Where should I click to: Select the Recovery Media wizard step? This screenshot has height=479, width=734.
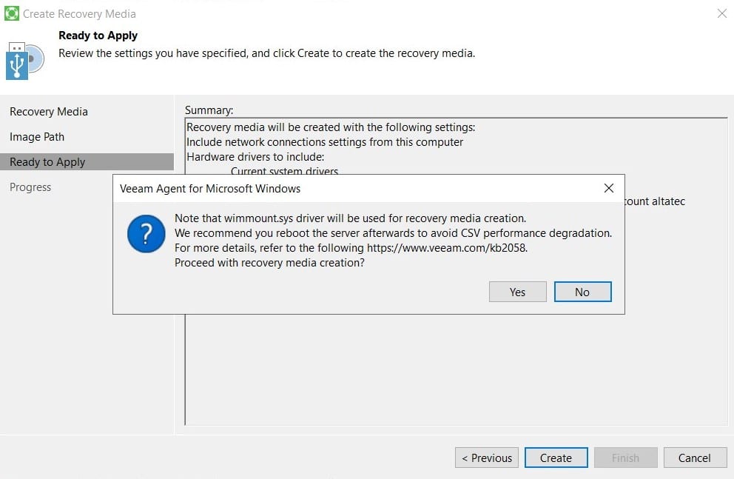coord(49,112)
